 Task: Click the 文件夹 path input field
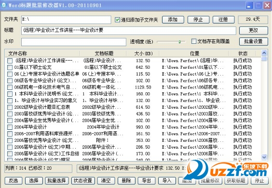pos(66,20)
